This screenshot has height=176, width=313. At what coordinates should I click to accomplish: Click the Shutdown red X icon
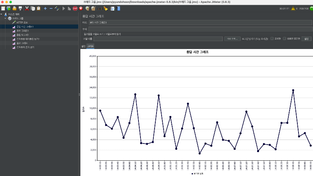point(81,8)
